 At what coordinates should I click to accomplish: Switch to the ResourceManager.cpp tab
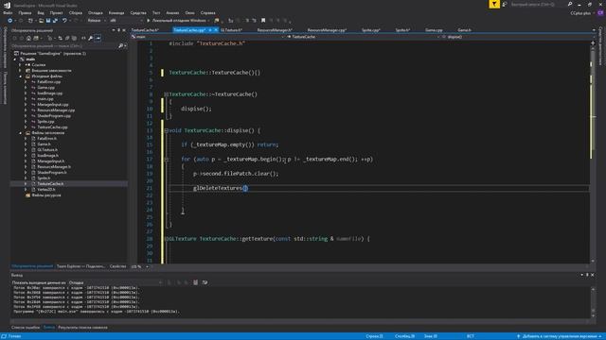327,30
